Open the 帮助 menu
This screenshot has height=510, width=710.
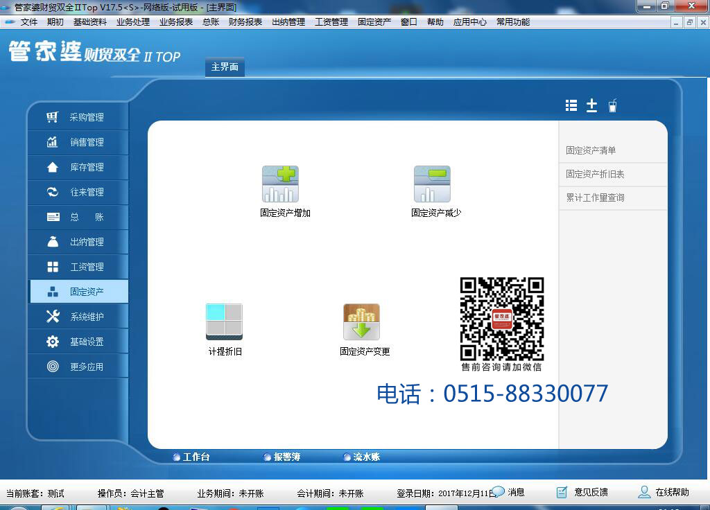[435, 21]
